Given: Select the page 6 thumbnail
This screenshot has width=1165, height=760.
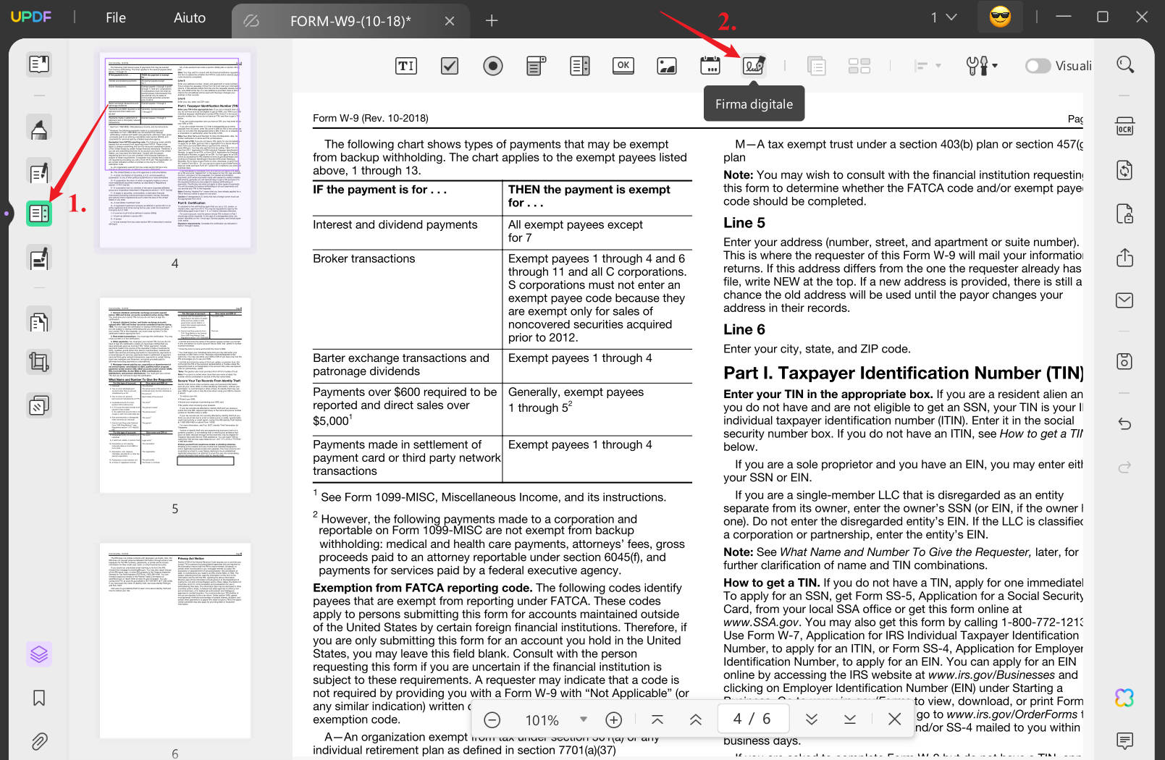Looking at the screenshot, I should pos(174,641).
